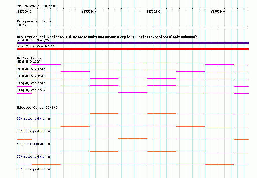Click the chrX:68754989..68755346 coordinate label

click(37, 6)
